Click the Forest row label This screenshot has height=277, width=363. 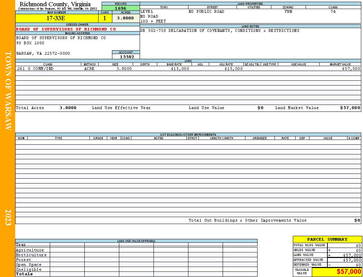pyautogui.click(x=24, y=260)
